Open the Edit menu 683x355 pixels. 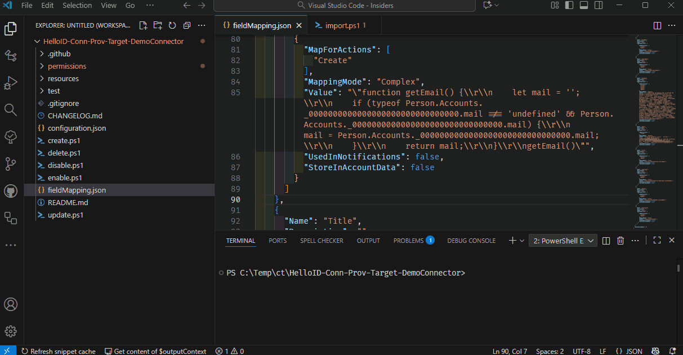(47, 5)
